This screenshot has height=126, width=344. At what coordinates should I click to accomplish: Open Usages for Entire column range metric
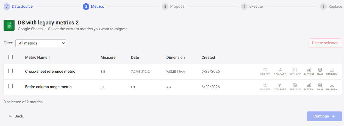[x=265, y=87]
